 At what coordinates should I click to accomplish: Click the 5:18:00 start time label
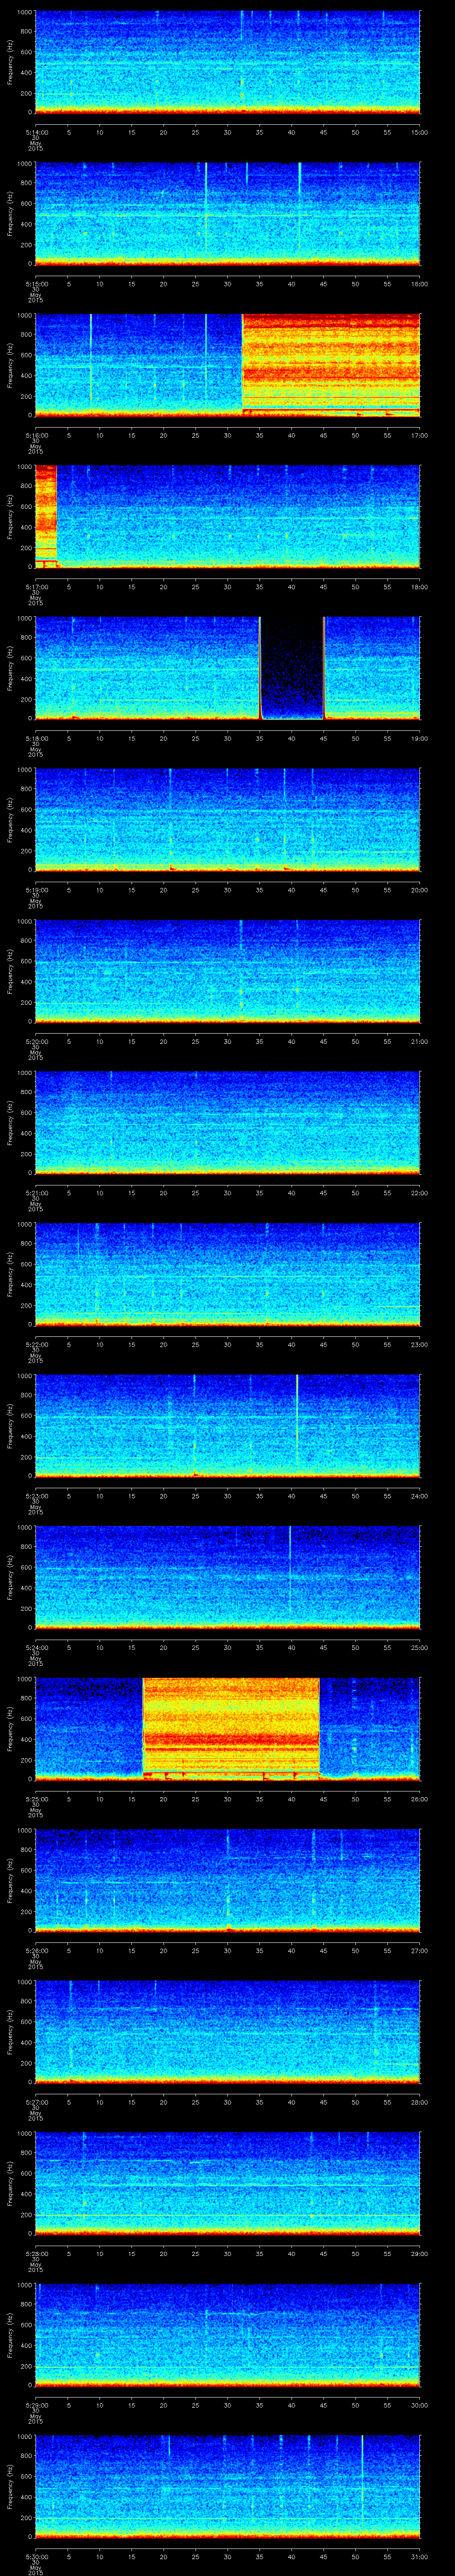(x=36, y=738)
